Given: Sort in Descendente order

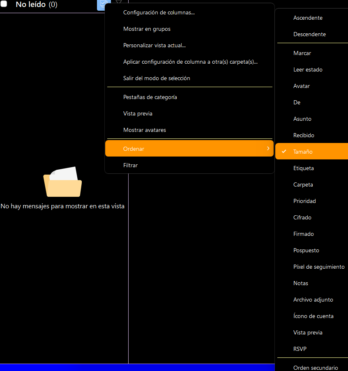Looking at the screenshot, I should (309, 34).
